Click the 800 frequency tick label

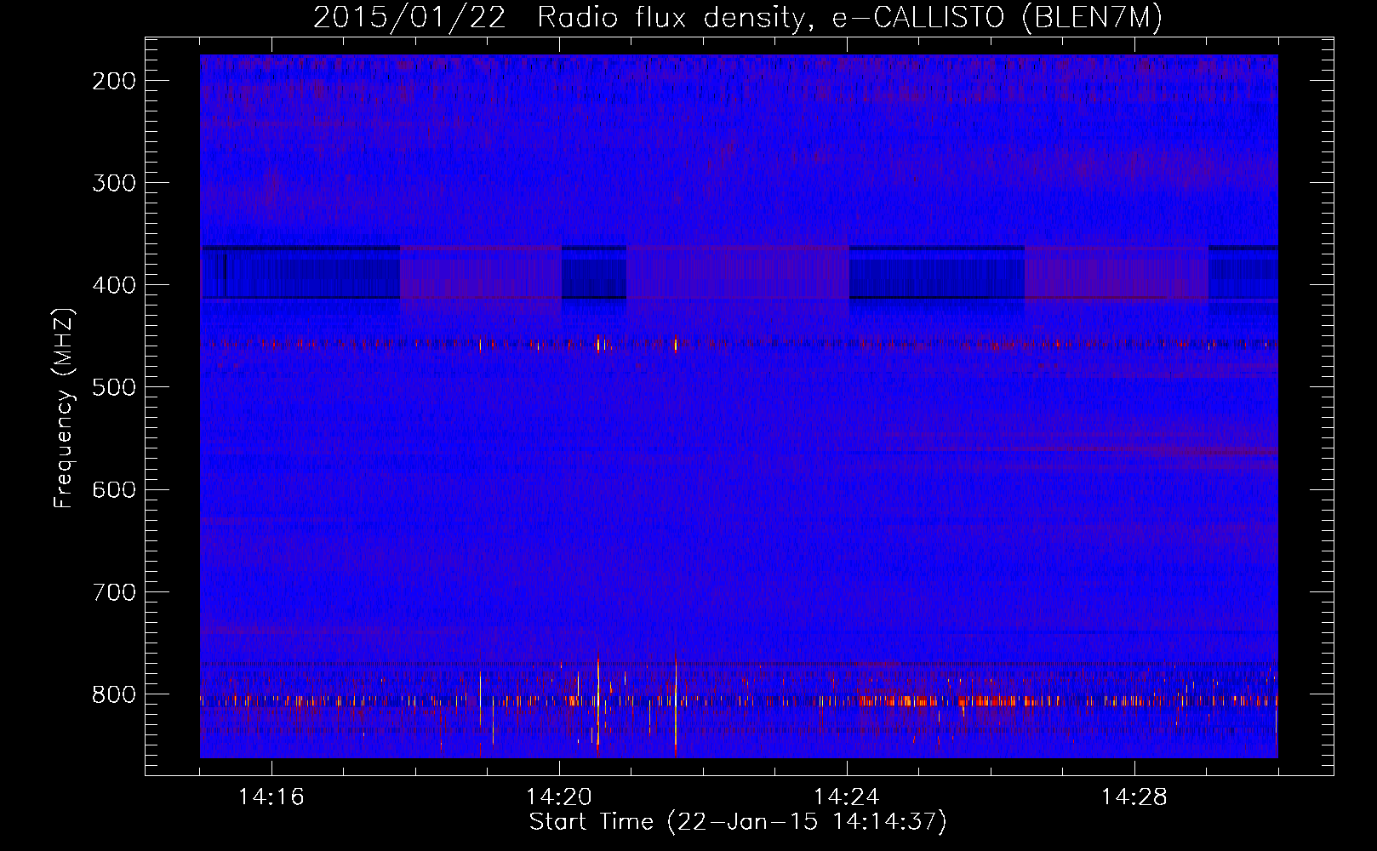113,694
